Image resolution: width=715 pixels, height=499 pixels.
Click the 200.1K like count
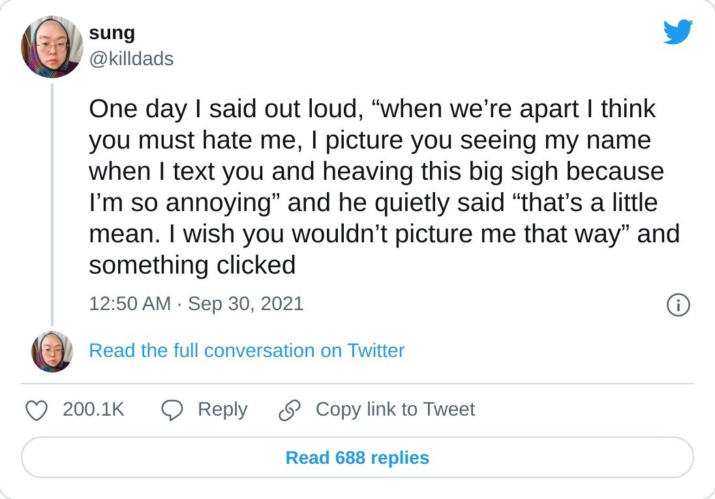(x=93, y=410)
